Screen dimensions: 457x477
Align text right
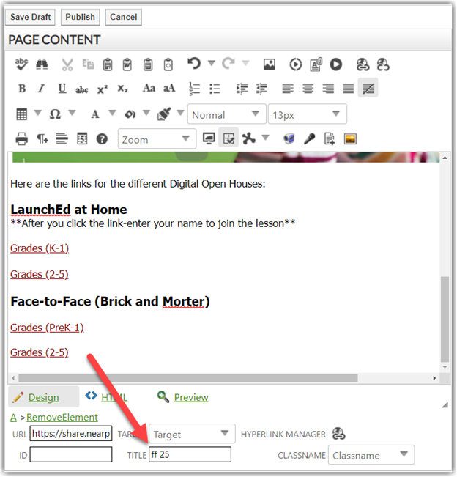click(x=328, y=89)
